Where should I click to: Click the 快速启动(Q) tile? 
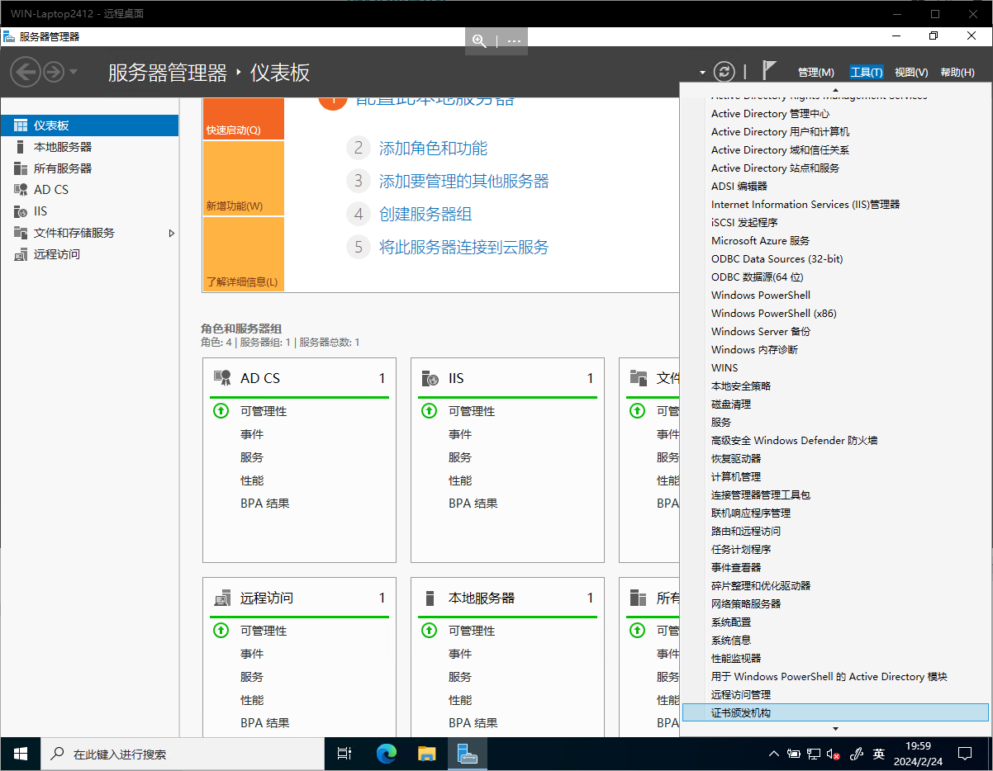point(243,119)
